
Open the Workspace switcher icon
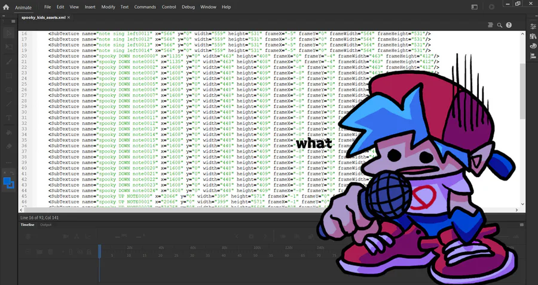tap(475, 7)
